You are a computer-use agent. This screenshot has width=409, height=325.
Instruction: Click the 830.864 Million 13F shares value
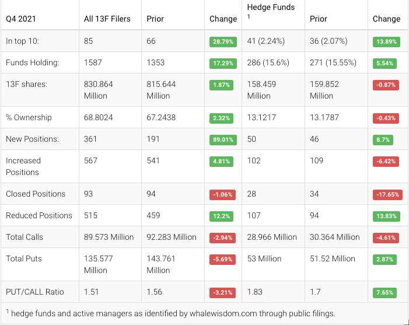click(x=99, y=90)
